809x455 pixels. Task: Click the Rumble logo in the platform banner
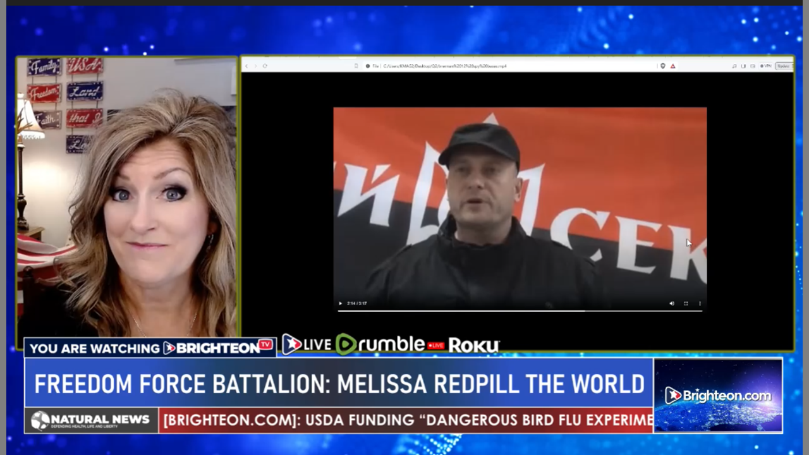pyautogui.click(x=380, y=344)
